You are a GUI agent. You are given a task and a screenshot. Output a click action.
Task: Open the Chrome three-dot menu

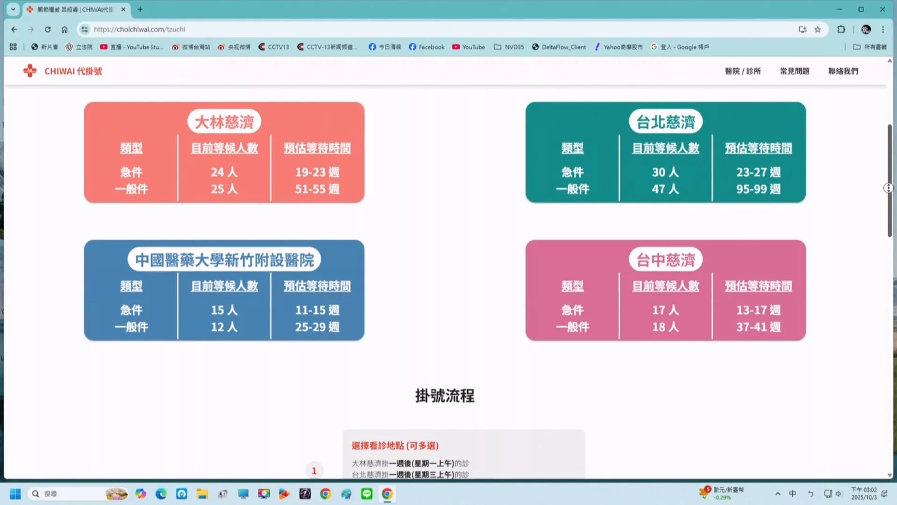(883, 29)
